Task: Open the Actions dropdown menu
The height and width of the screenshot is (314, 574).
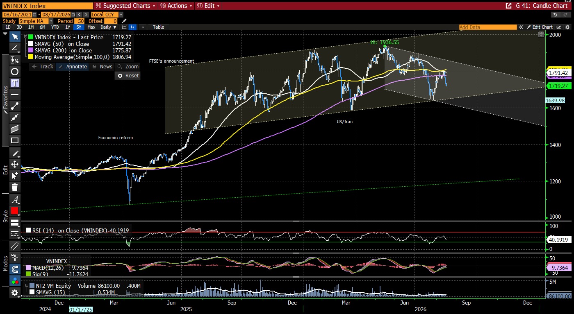Action: pos(176,6)
